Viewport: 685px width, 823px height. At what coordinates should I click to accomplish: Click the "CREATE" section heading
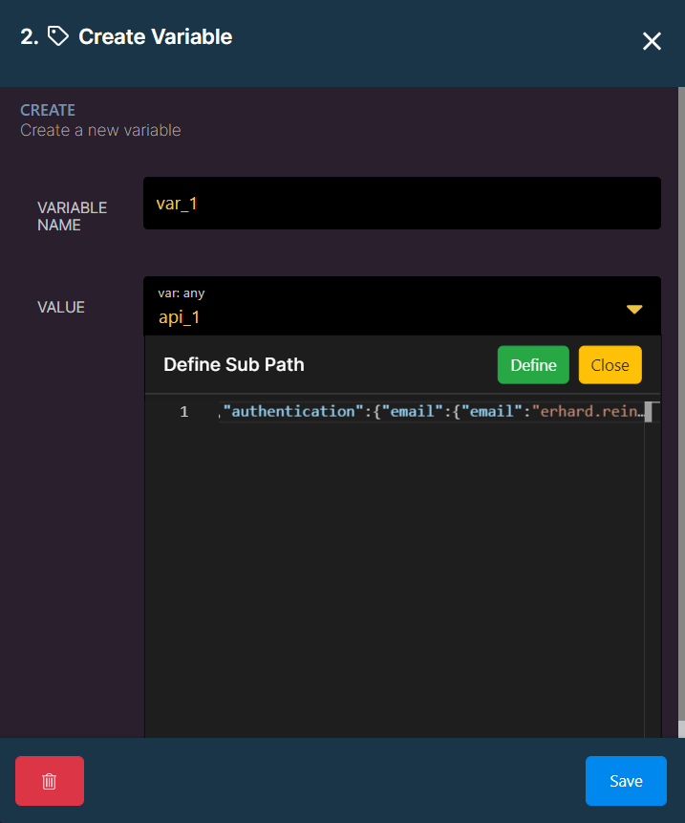(48, 110)
